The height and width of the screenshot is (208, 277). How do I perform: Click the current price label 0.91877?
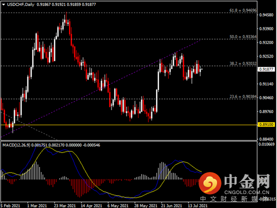click(266, 69)
